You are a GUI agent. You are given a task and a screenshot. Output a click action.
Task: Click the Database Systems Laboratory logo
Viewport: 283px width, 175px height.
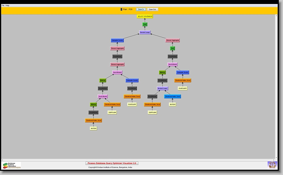tap(12, 165)
